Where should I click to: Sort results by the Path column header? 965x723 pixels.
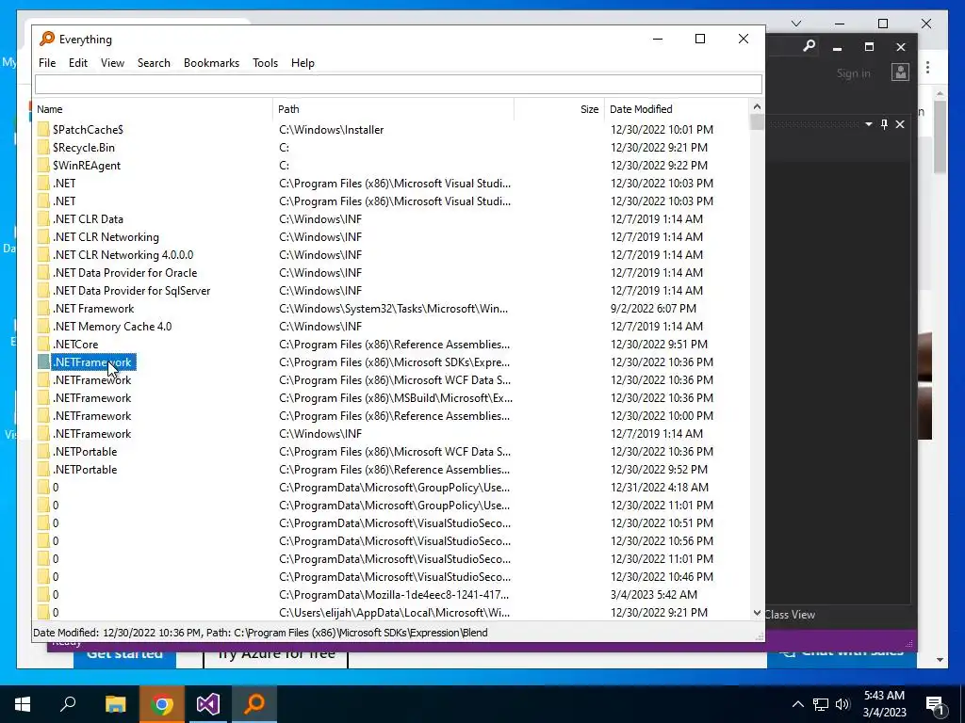click(x=393, y=109)
